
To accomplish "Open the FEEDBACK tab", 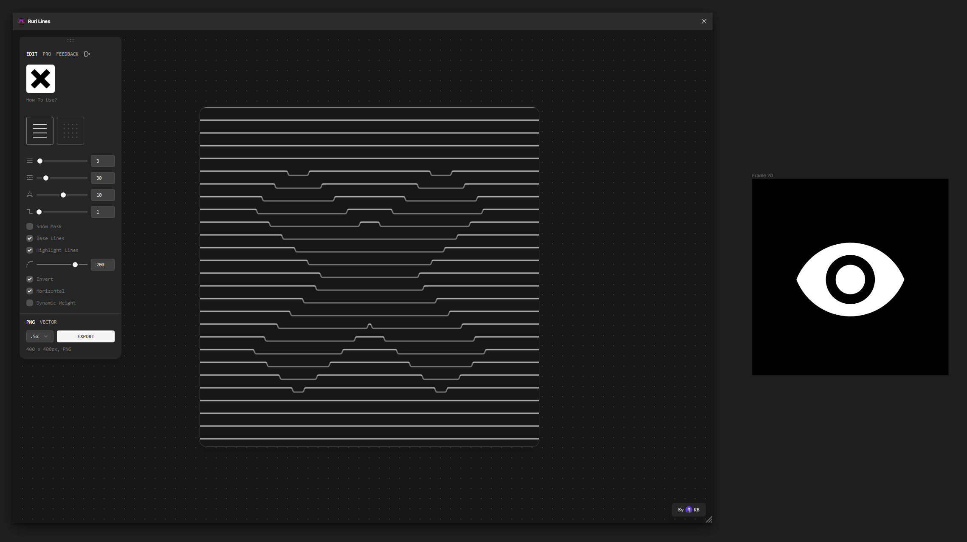I will [x=67, y=54].
